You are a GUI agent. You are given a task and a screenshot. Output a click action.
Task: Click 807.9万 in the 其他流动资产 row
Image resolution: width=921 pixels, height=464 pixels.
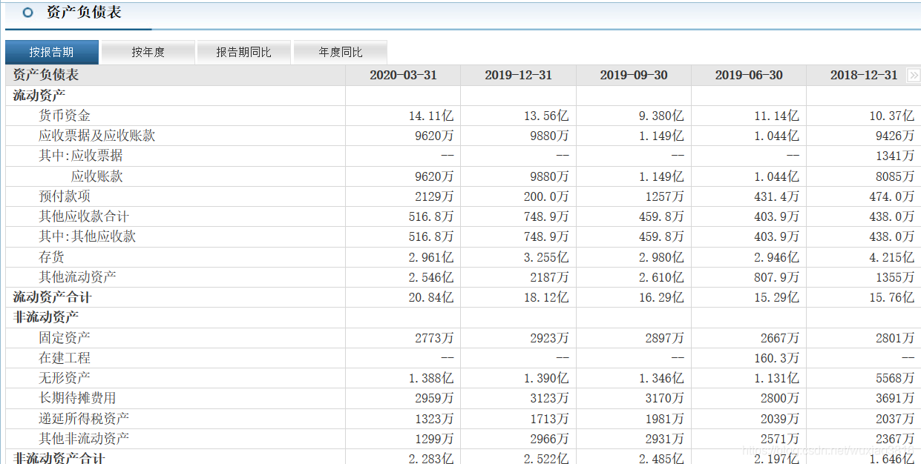(x=776, y=278)
